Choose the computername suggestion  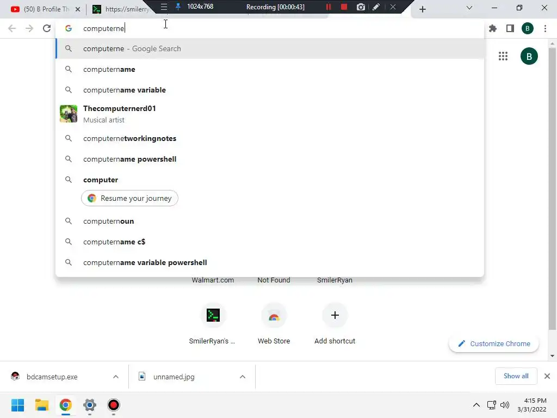(270, 69)
